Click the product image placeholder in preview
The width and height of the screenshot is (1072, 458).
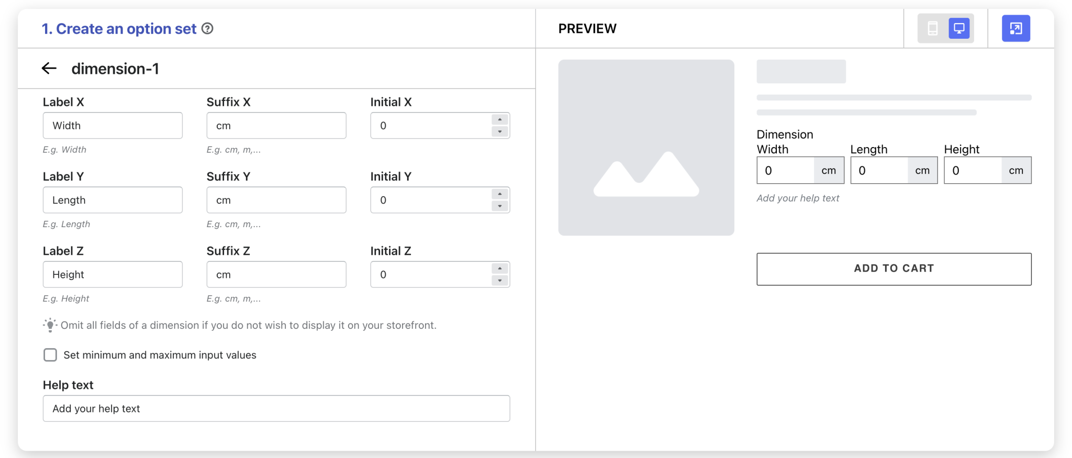646,148
